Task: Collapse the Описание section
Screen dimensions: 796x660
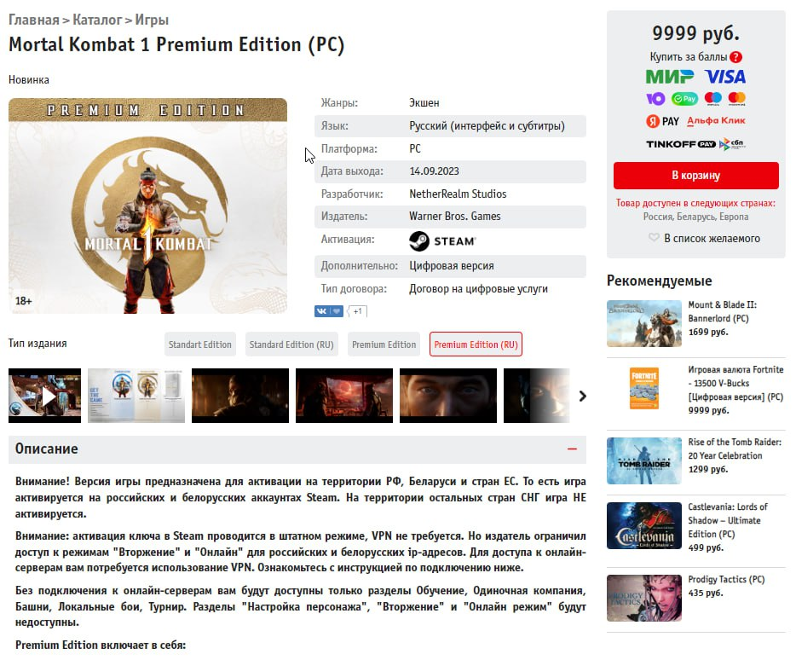Action: [572, 449]
